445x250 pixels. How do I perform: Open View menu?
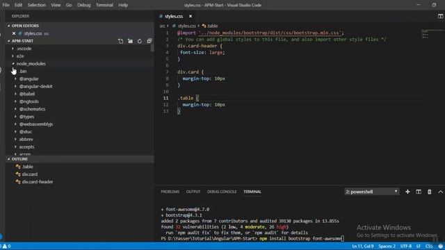tap(56, 5)
